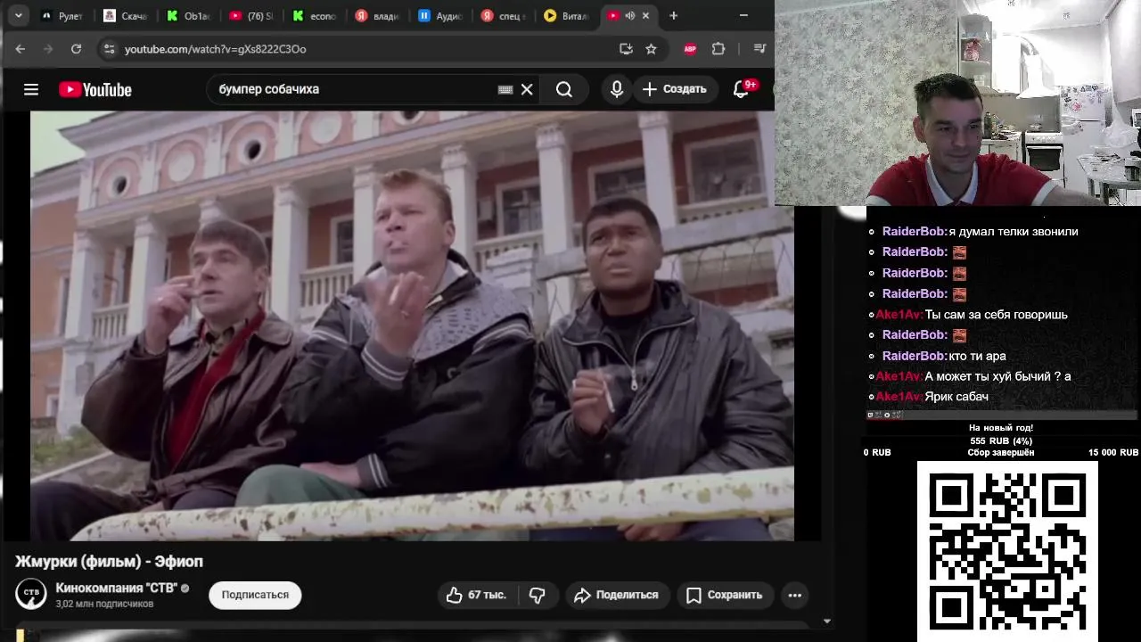The image size is (1141, 642).
Task: Click video title Жмурки (фильм) - Эфиоп
Action: point(109,562)
